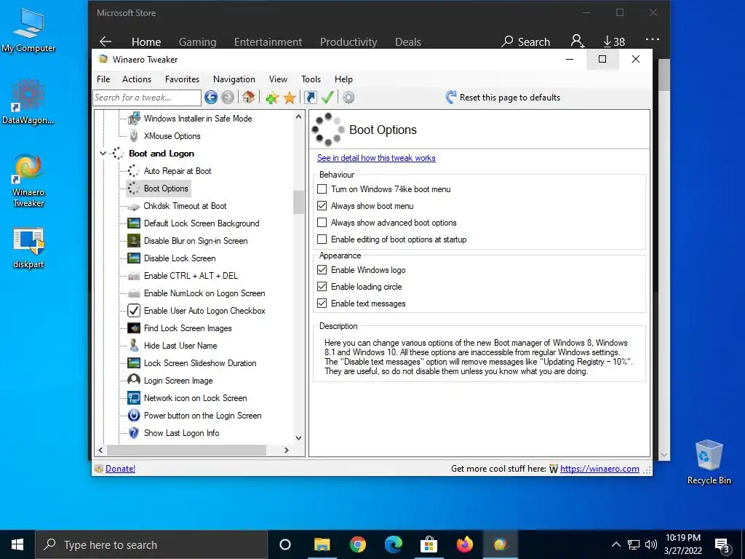Select Login Screen Image tree item
This screenshot has height=559, width=745.
coord(178,381)
